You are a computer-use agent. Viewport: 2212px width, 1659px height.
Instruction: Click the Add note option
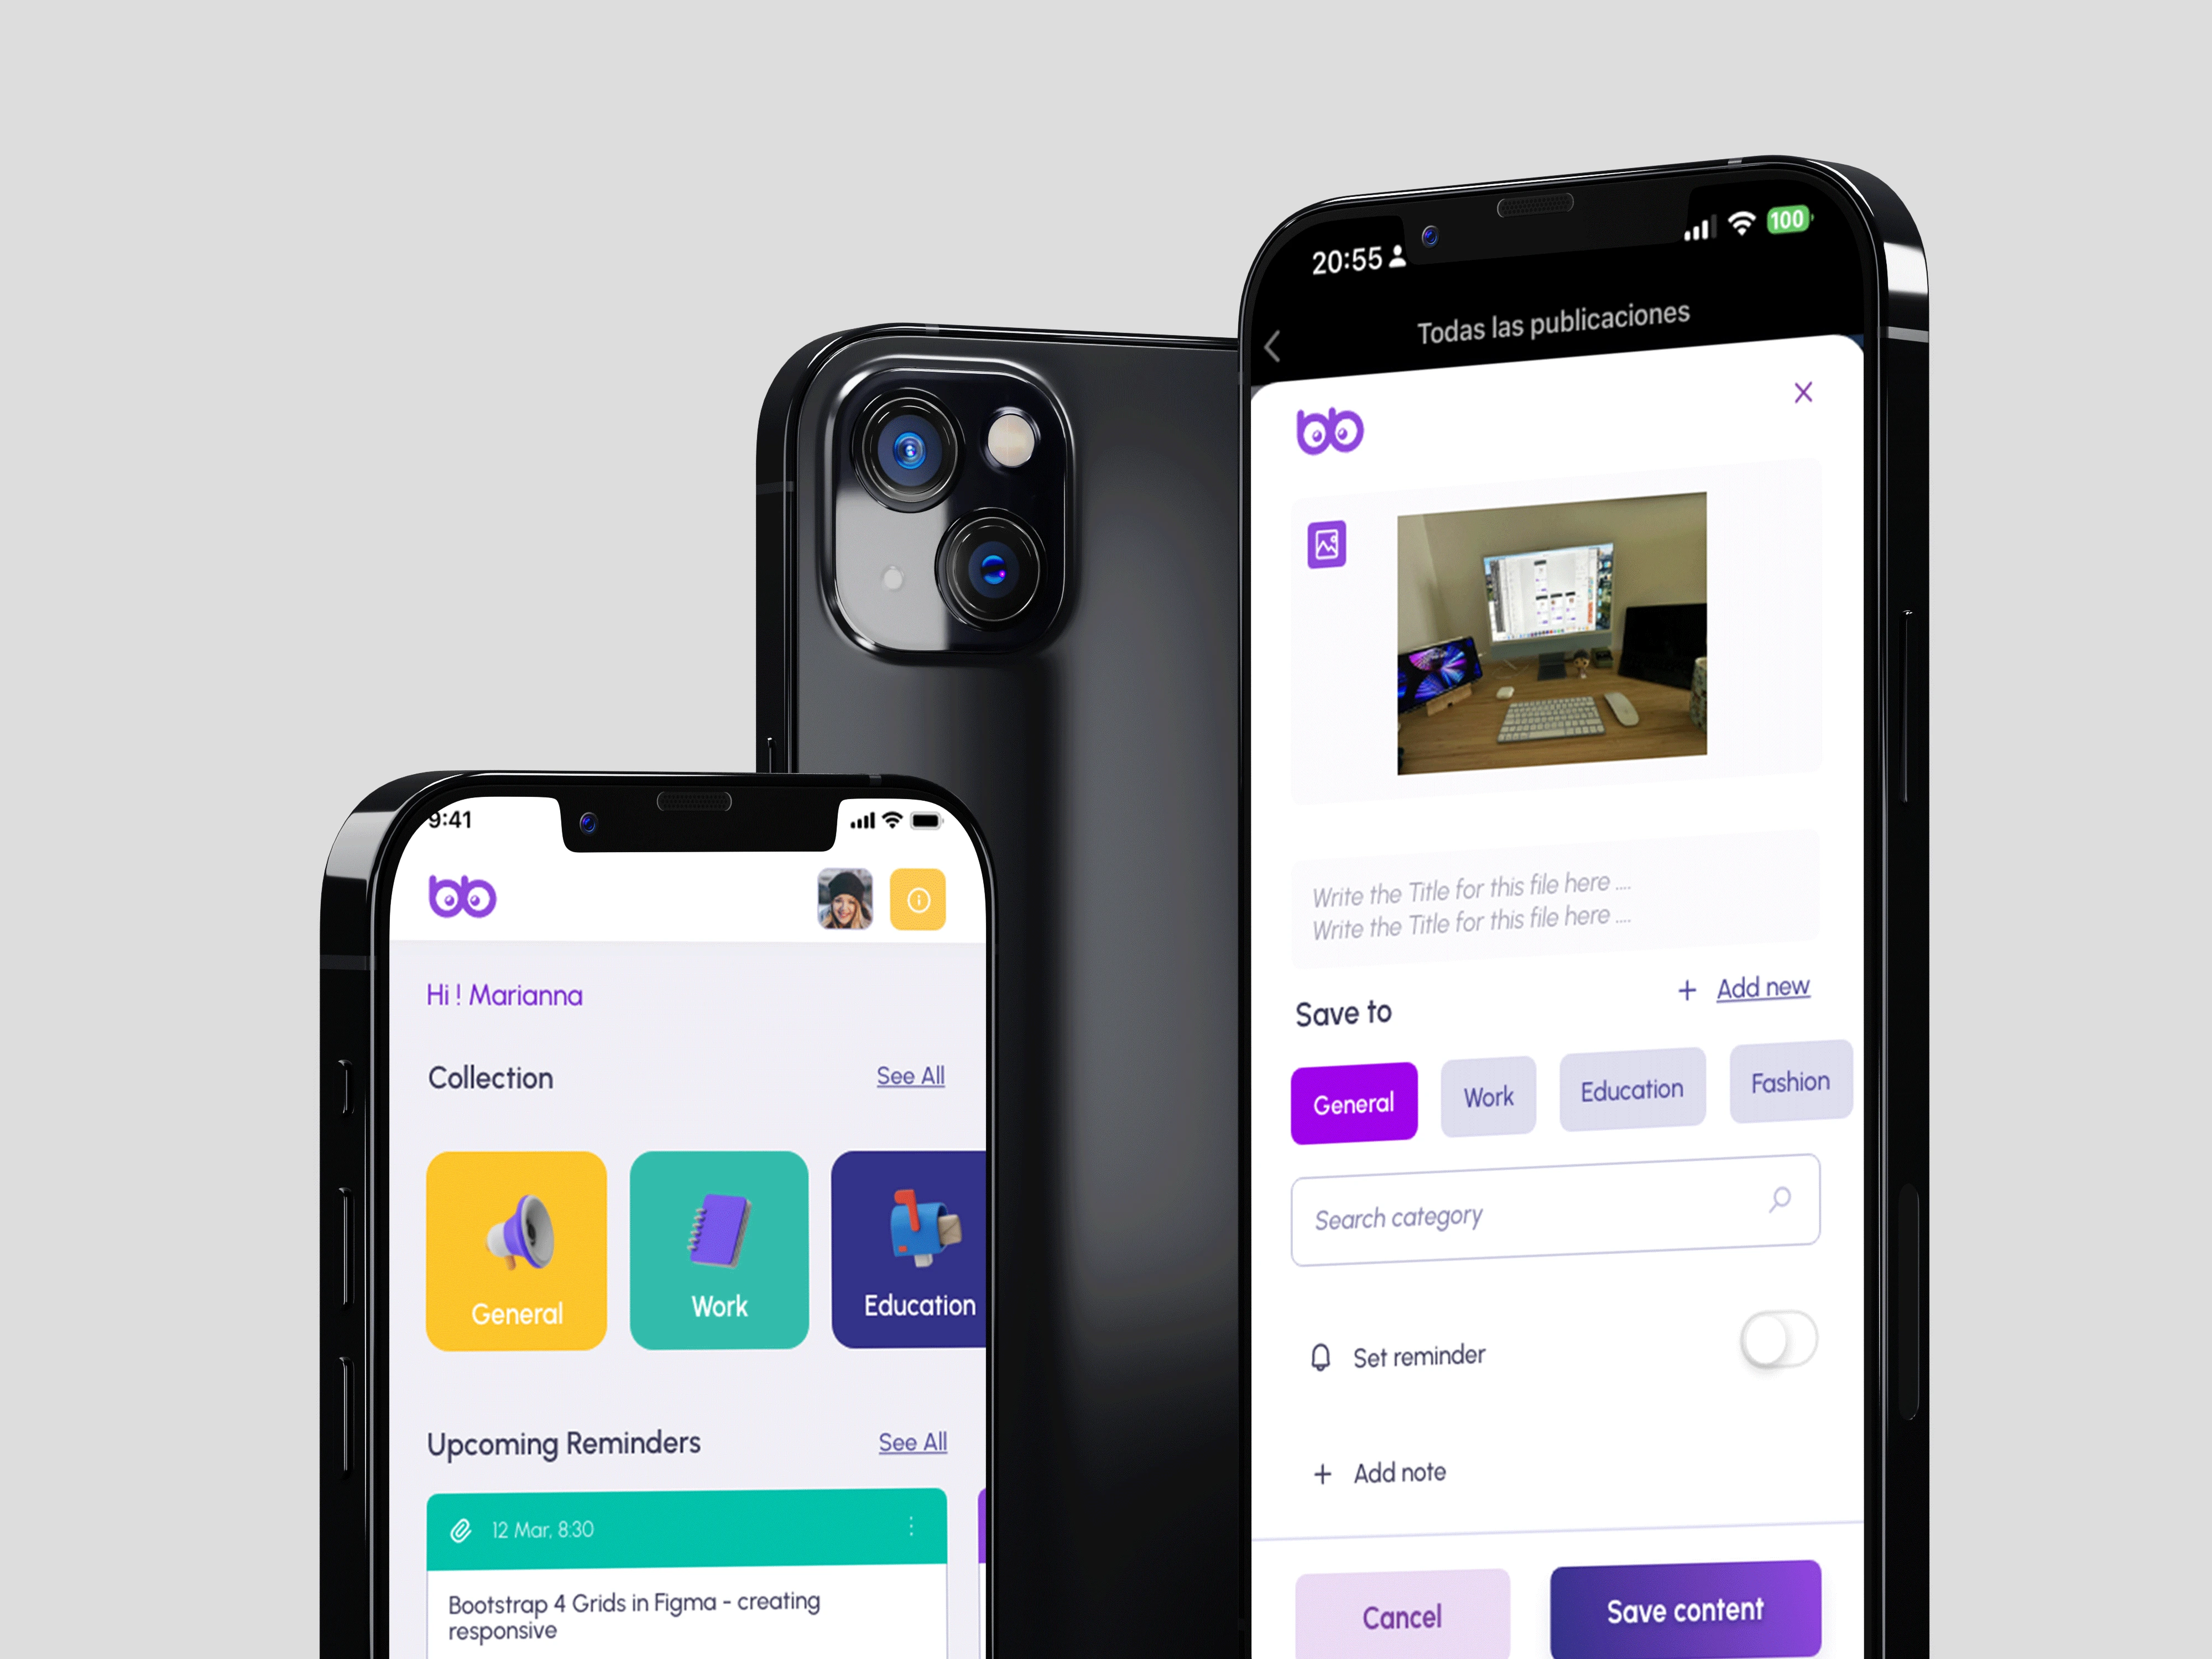click(1394, 1473)
